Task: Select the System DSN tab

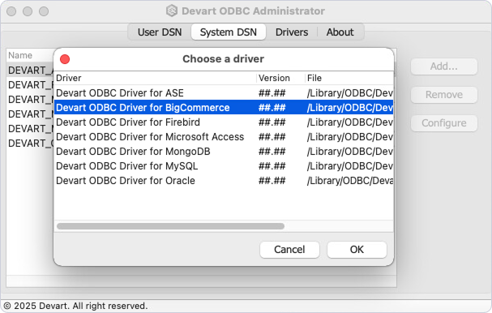Action: tap(229, 32)
